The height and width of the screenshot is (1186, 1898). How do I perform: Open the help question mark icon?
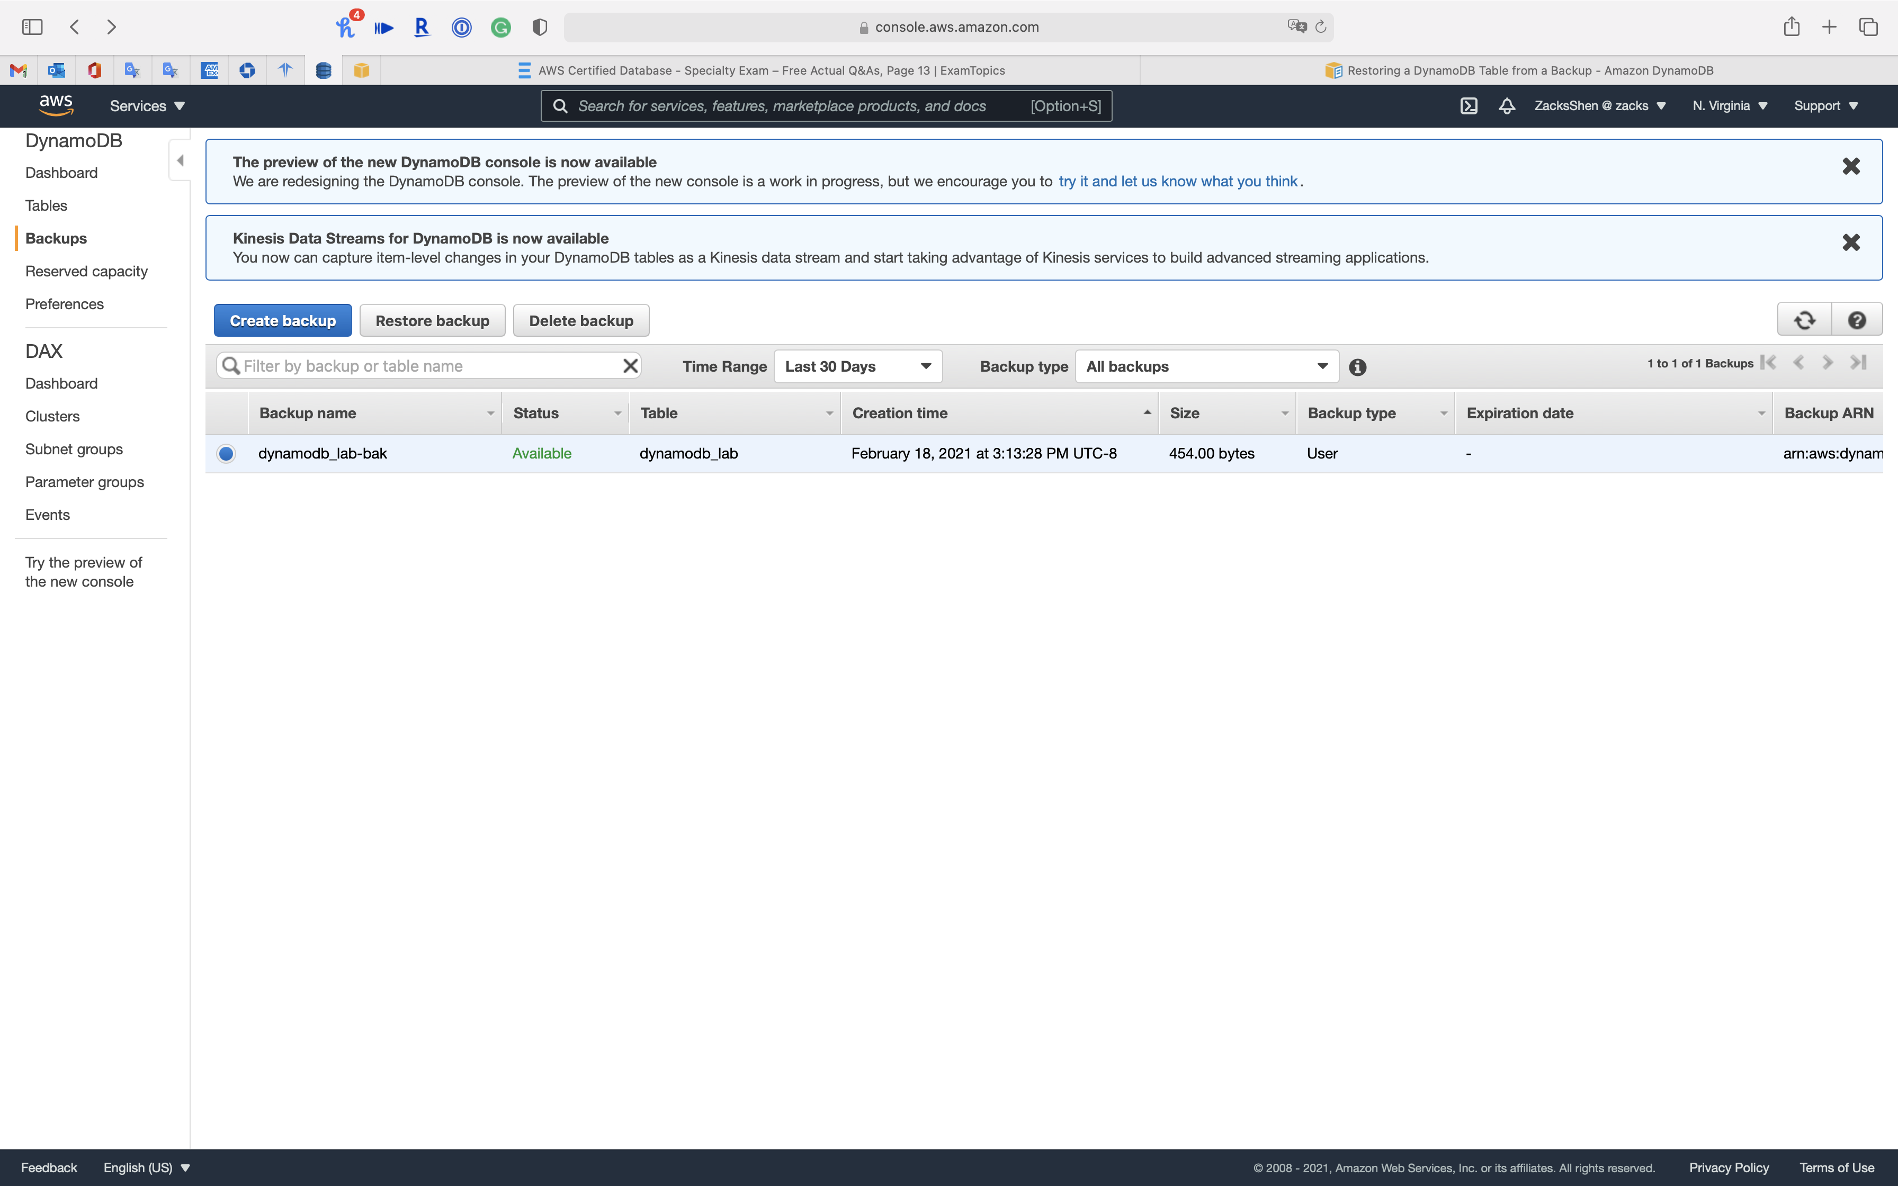[1857, 320]
